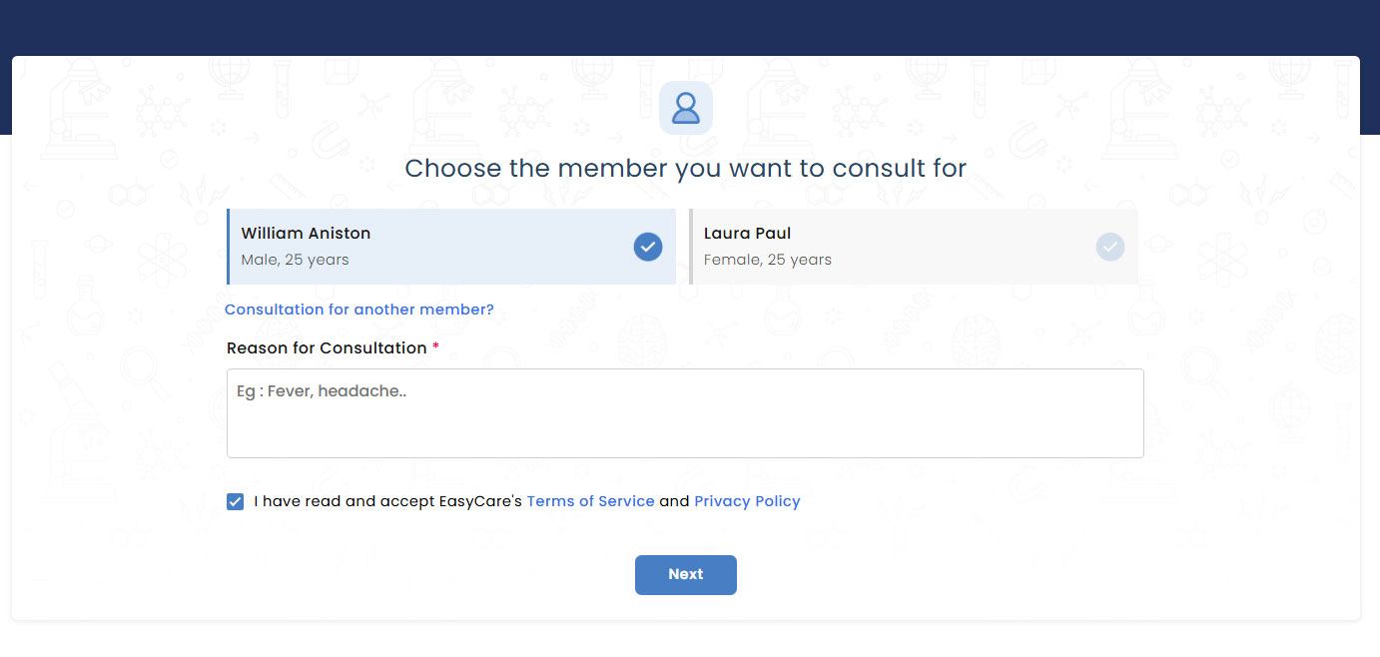Enable the Terms of Service agreement checkbox

[235, 501]
